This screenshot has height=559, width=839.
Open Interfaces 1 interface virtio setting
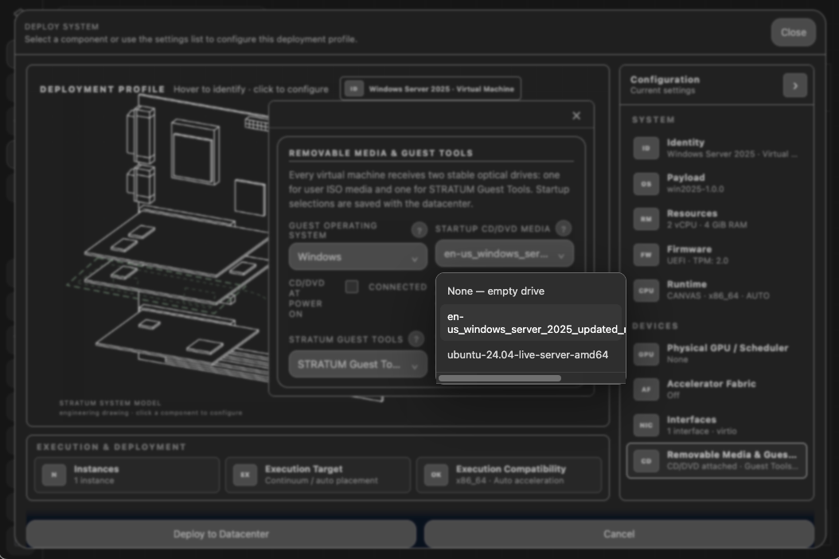716,425
